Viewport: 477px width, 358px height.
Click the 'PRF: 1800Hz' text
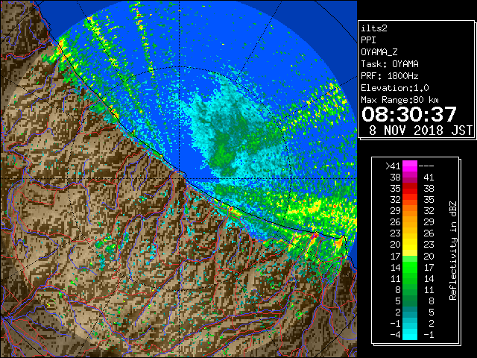tap(390, 76)
